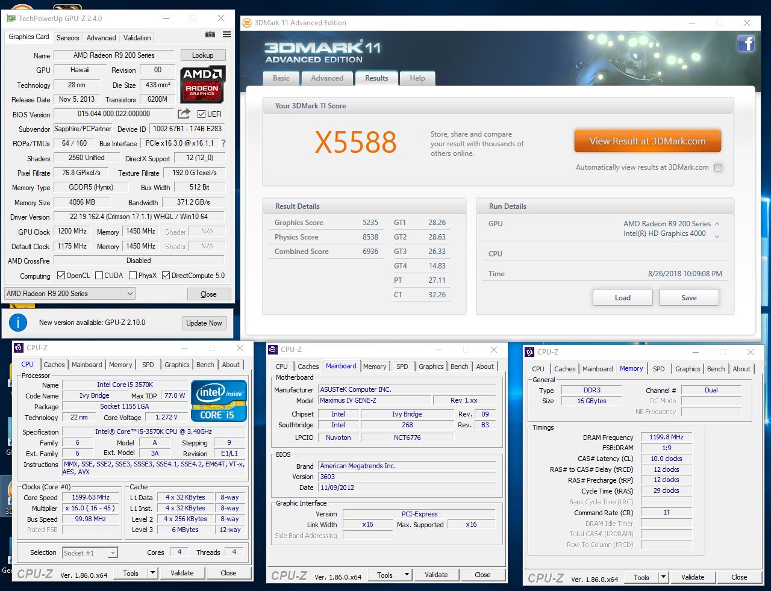
Task: Click the AMD Radeon Graphics logo
Action: 203,84
